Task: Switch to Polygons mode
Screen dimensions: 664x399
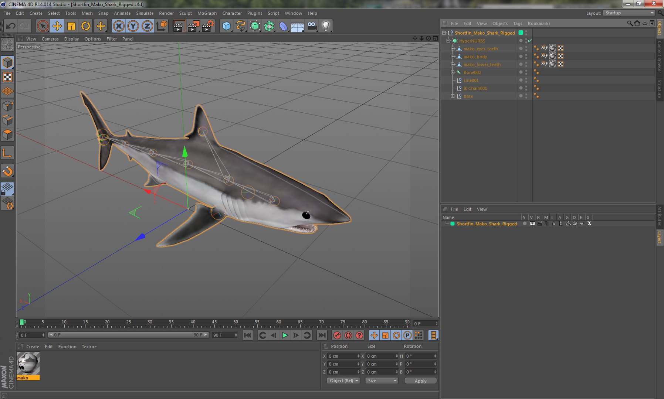Action: 7,134
